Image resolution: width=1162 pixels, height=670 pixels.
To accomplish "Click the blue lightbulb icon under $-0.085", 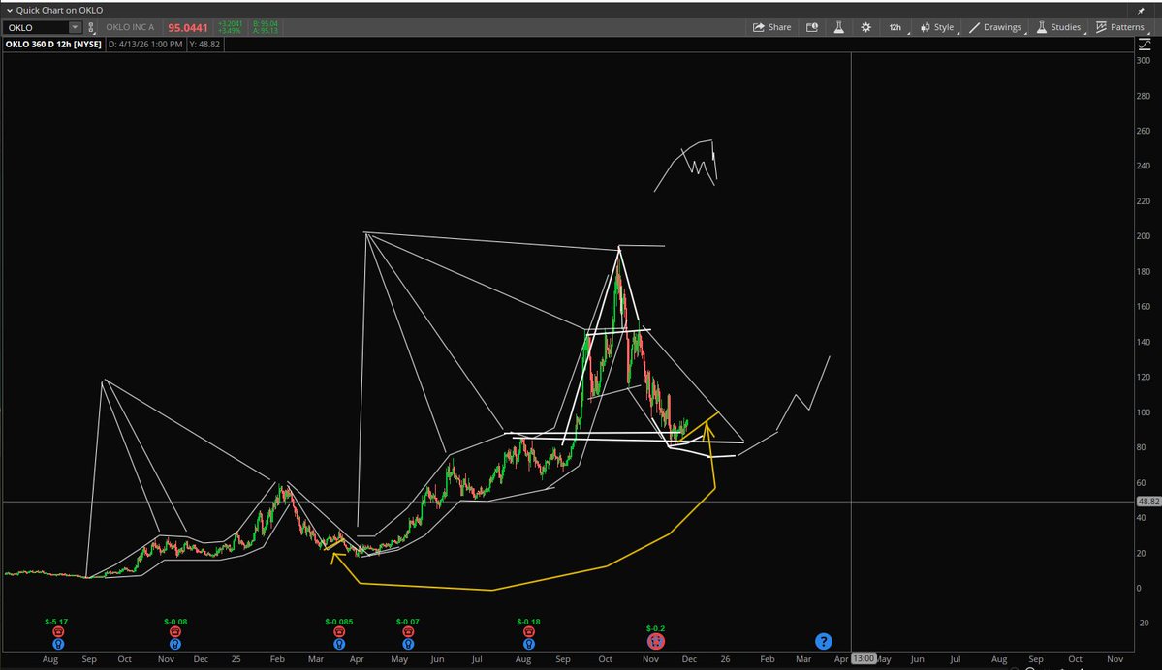I will pyautogui.click(x=338, y=644).
